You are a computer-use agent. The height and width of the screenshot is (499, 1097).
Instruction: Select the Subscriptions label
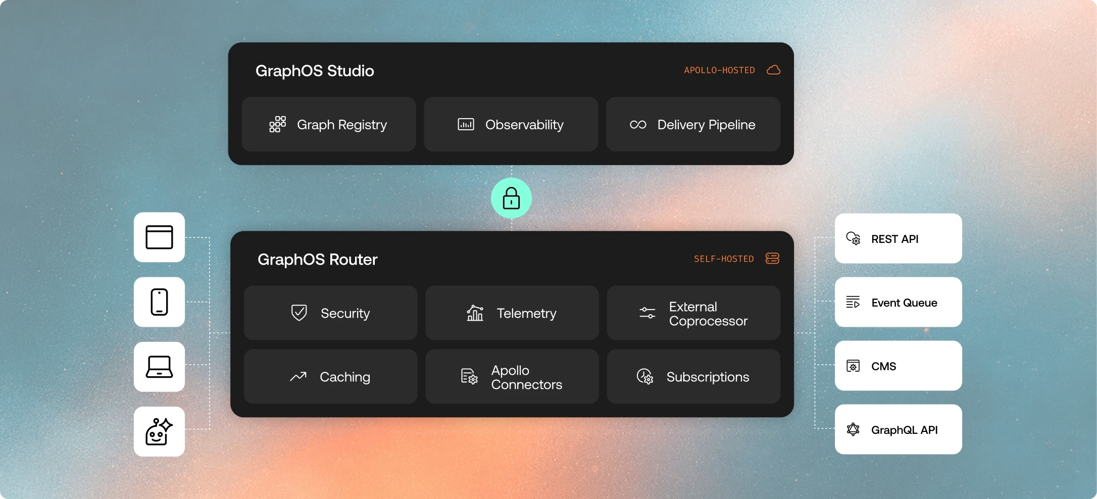[708, 377]
